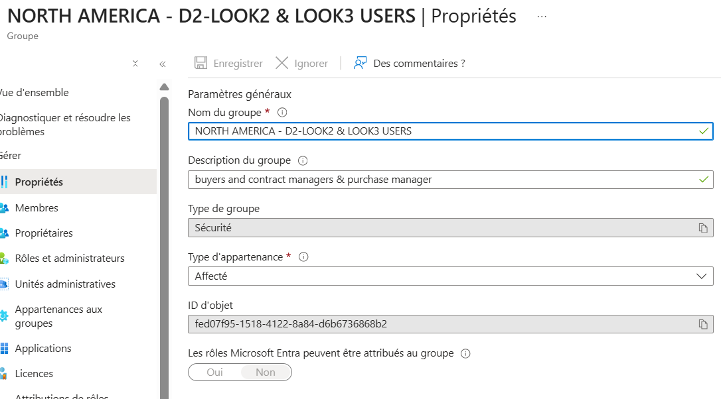The height and width of the screenshot is (399, 721).
Task: Open the ellipsis more options menu
Action: (542, 17)
